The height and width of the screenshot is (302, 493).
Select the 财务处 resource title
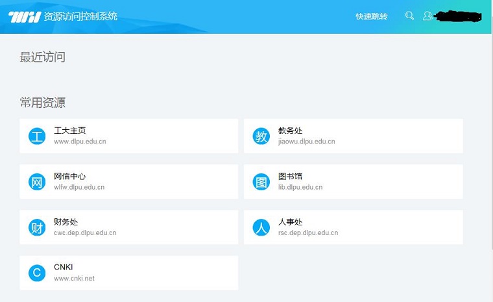click(x=66, y=222)
